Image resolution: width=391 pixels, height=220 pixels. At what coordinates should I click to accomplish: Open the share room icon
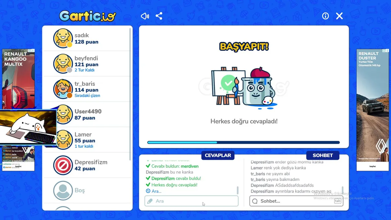[159, 16]
